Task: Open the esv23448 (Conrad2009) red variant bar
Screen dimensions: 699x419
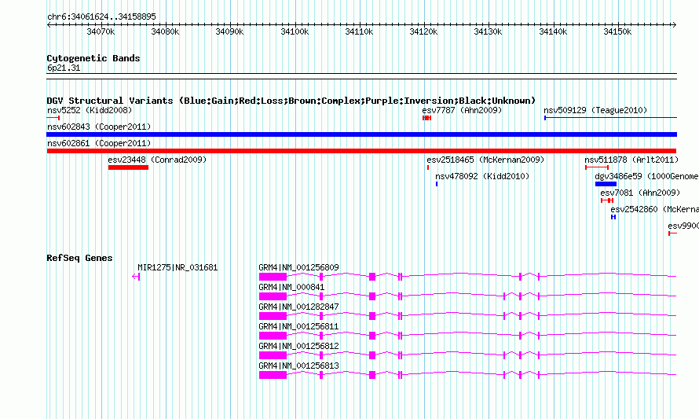Action: coord(128,167)
